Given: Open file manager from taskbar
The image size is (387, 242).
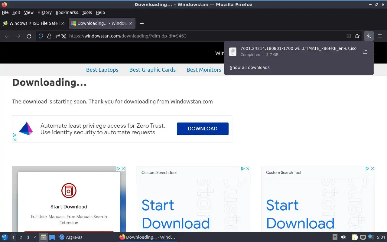Looking at the screenshot, I should [44, 237].
